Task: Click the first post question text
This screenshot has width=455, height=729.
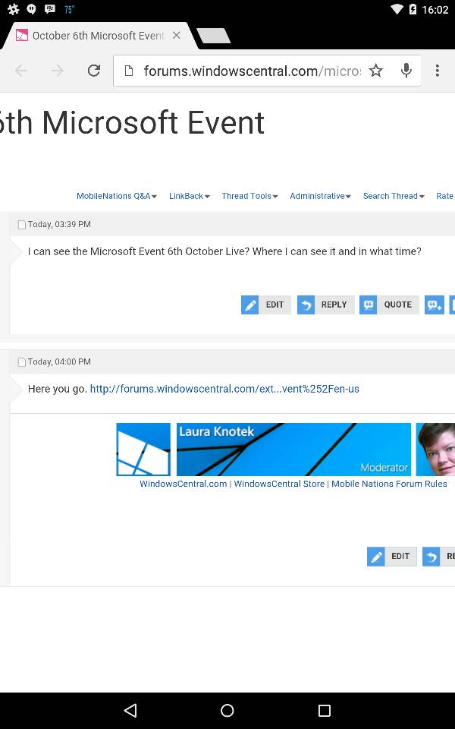Action: 224,251
